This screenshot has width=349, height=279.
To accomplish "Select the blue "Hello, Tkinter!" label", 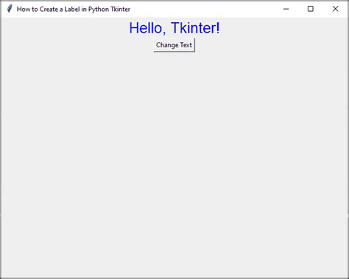I will tap(174, 28).
